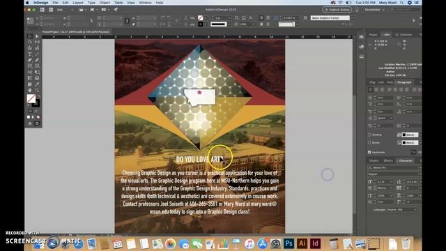Click the Border color Black swatch
This screenshot has height=251, width=446.
click(410, 142)
